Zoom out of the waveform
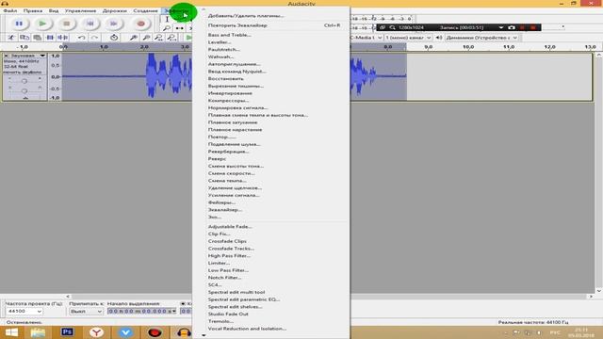 (146, 38)
